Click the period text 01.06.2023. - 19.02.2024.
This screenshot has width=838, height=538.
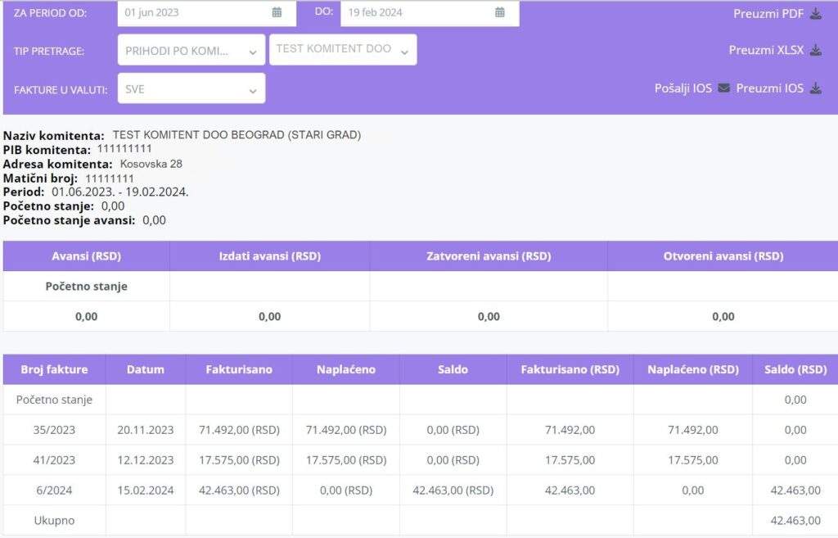point(120,192)
